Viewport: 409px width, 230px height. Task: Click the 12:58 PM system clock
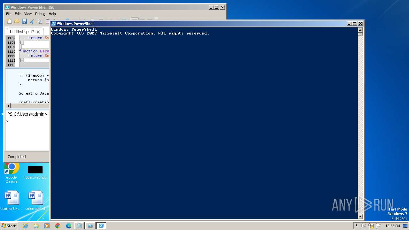click(393, 226)
